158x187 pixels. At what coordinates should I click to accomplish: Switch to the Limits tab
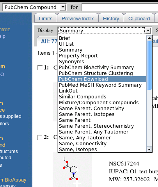point(46,18)
